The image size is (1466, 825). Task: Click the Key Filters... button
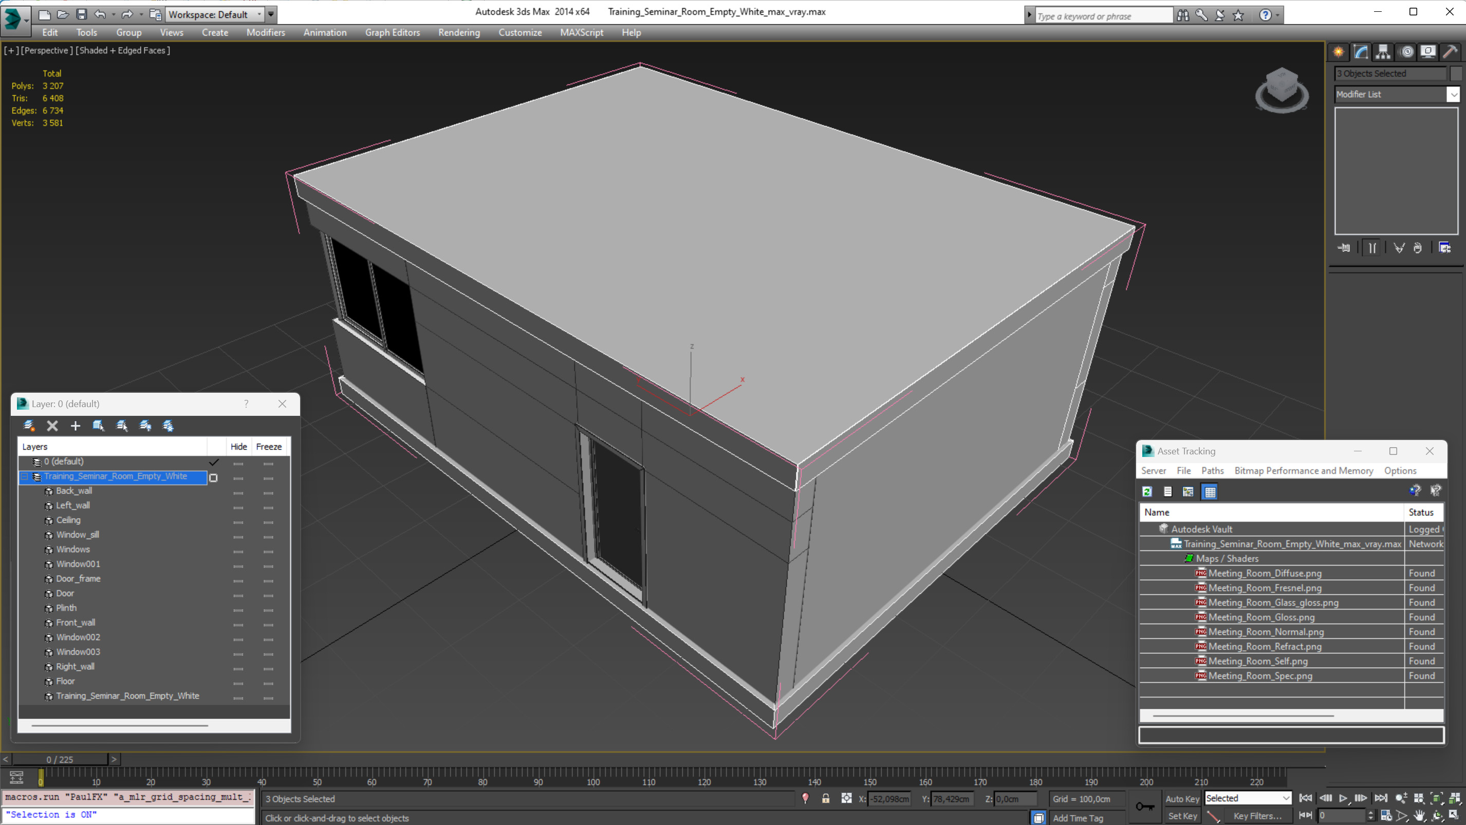click(1257, 815)
